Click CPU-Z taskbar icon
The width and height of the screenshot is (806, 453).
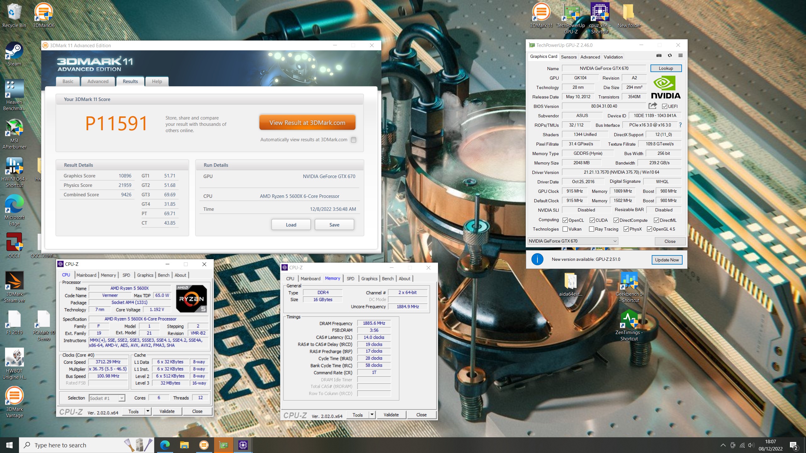pos(243,445)
